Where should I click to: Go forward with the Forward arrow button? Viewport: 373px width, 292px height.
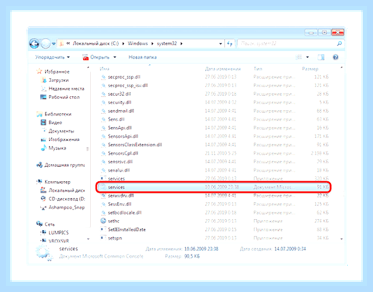(x=46, y=43)
